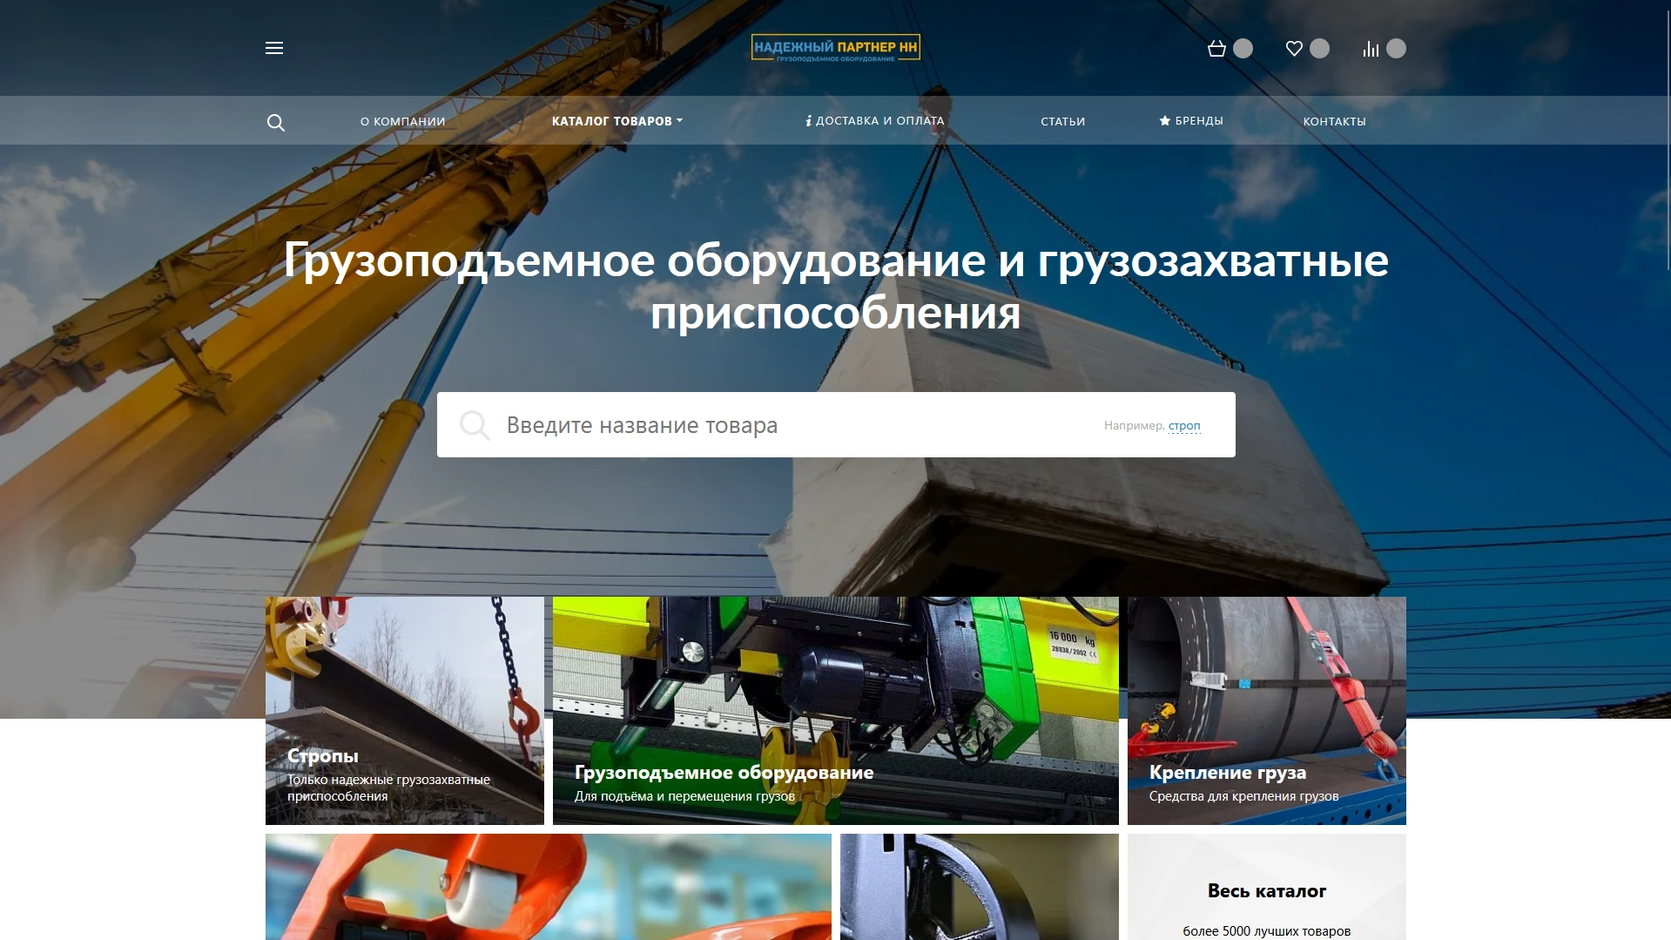Open the comparison bars icon

[1371, 49]
